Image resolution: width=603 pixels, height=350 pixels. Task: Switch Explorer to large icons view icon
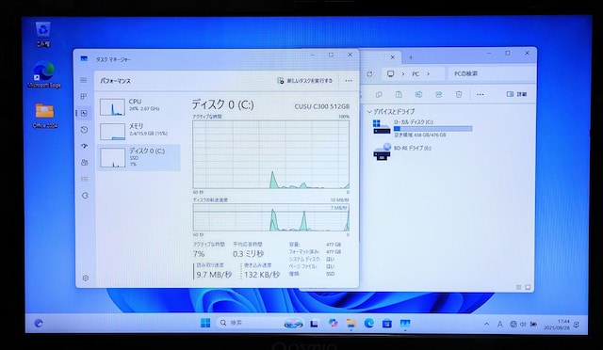[x=528, y=287]
